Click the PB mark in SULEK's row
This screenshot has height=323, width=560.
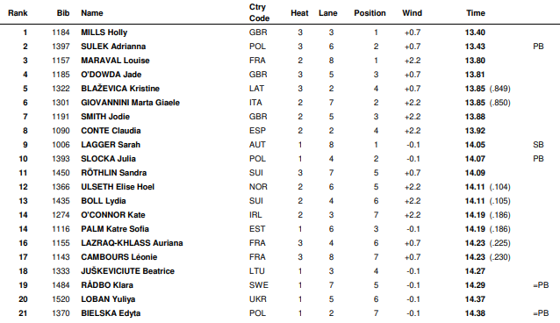[538, 47]
